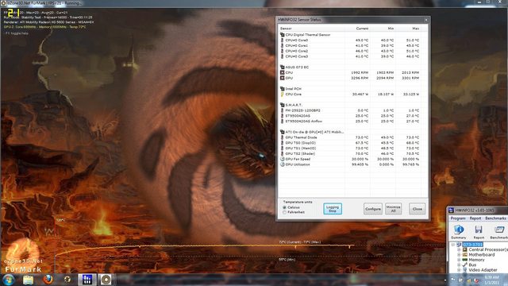The image size is (508, 286).
Task: Click S.M.A.R.T. sensor group icon
Action: [x=282, y=105]
